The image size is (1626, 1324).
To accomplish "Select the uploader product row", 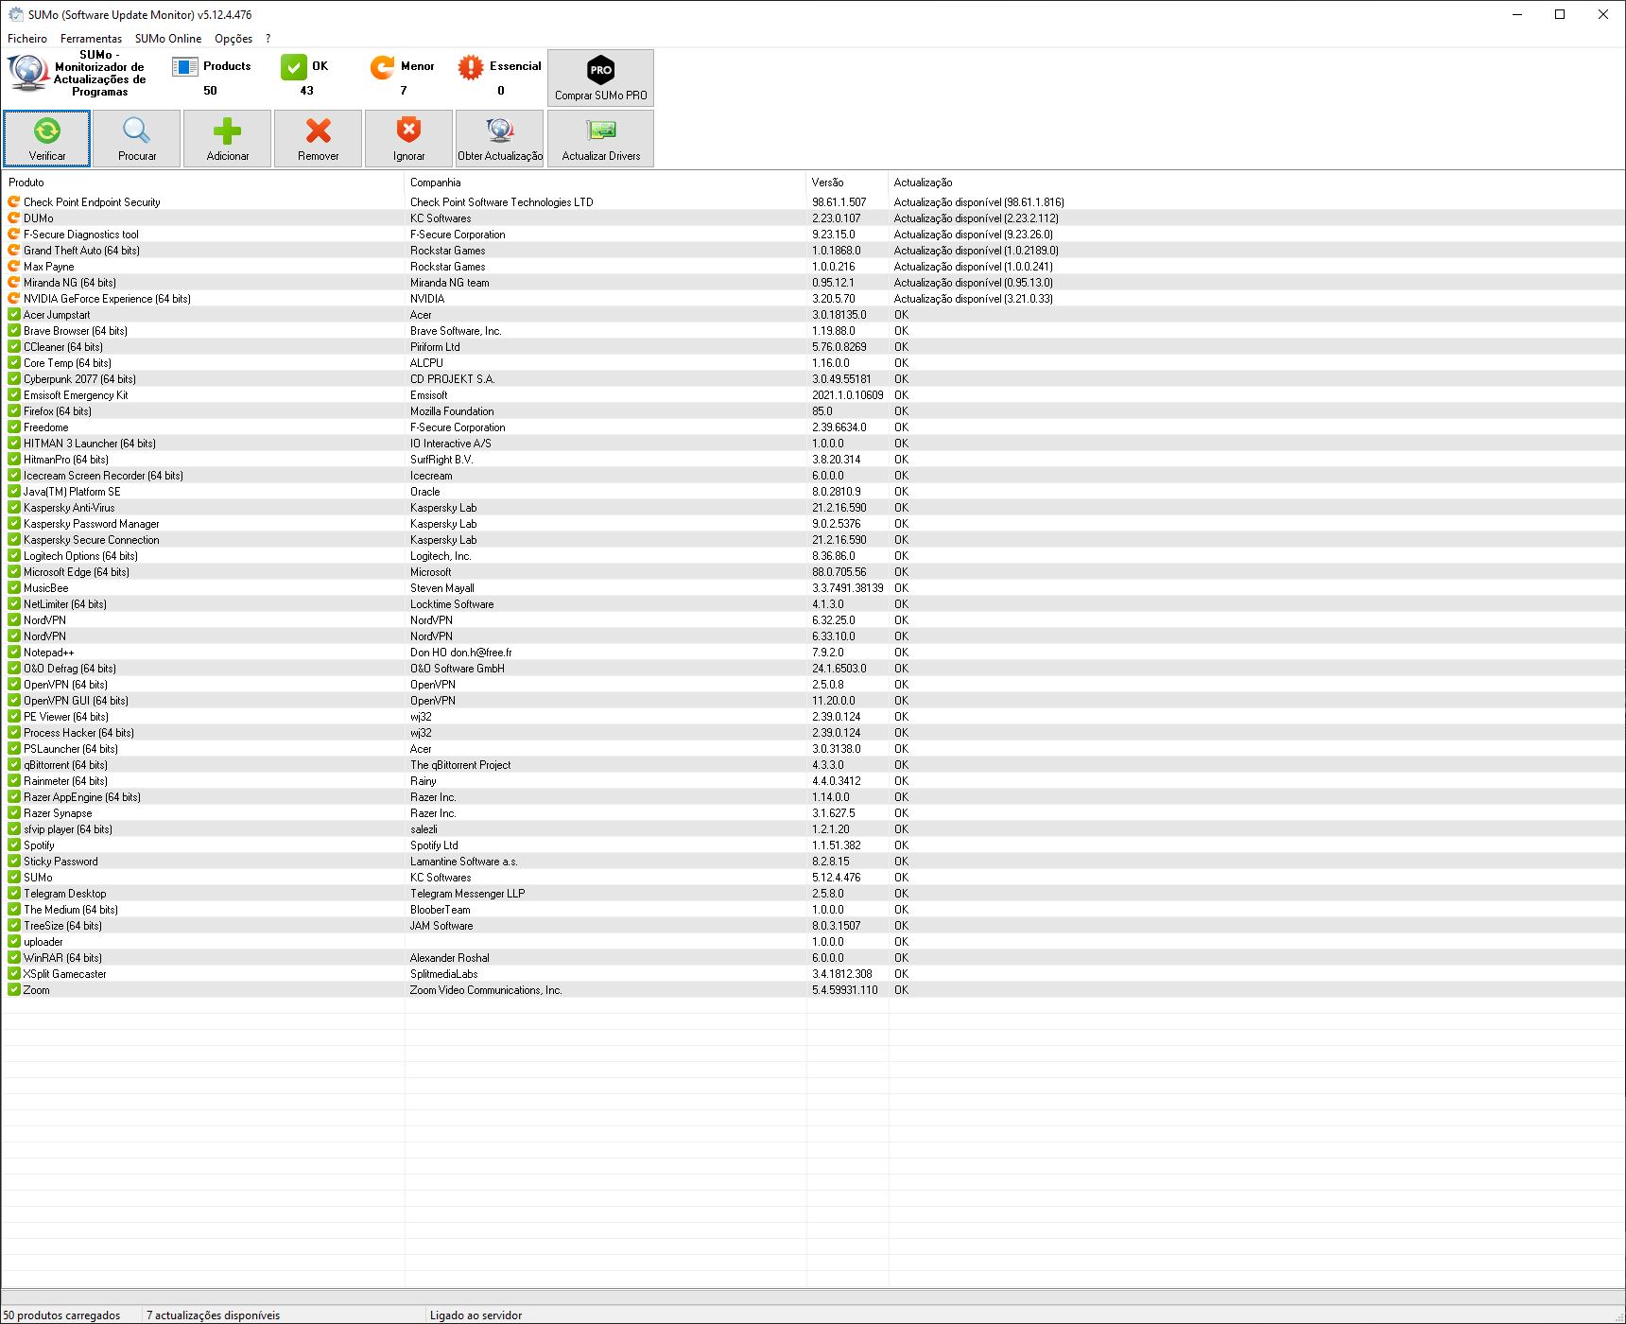I will pyautogui.click(x=813, y=942).
